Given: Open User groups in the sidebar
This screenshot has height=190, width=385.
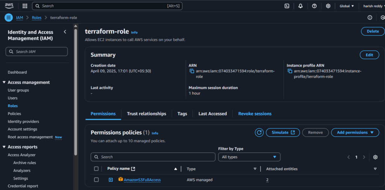Looking at the screenshot, I should 18,90.
